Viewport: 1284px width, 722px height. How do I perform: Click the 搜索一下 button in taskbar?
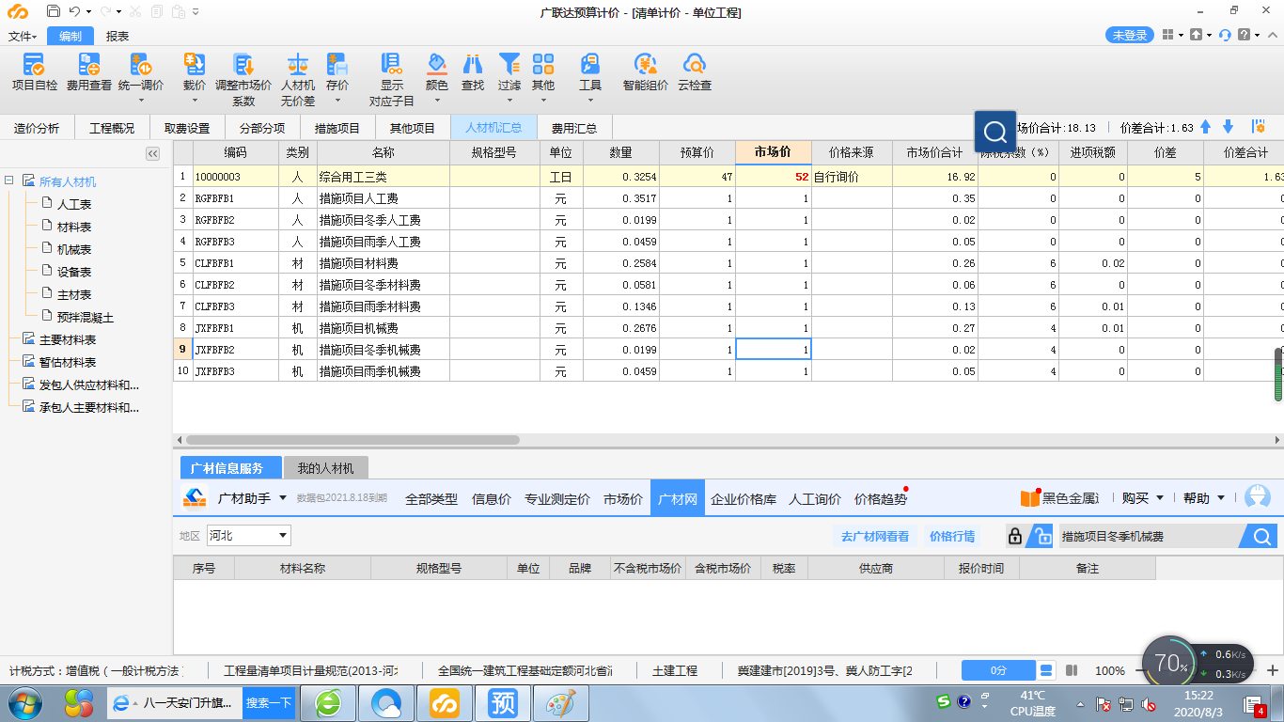[x=268, y=702]
